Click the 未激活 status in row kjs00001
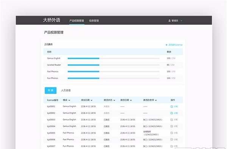Screen dimensions: 227x149 (x=107, y=106)
